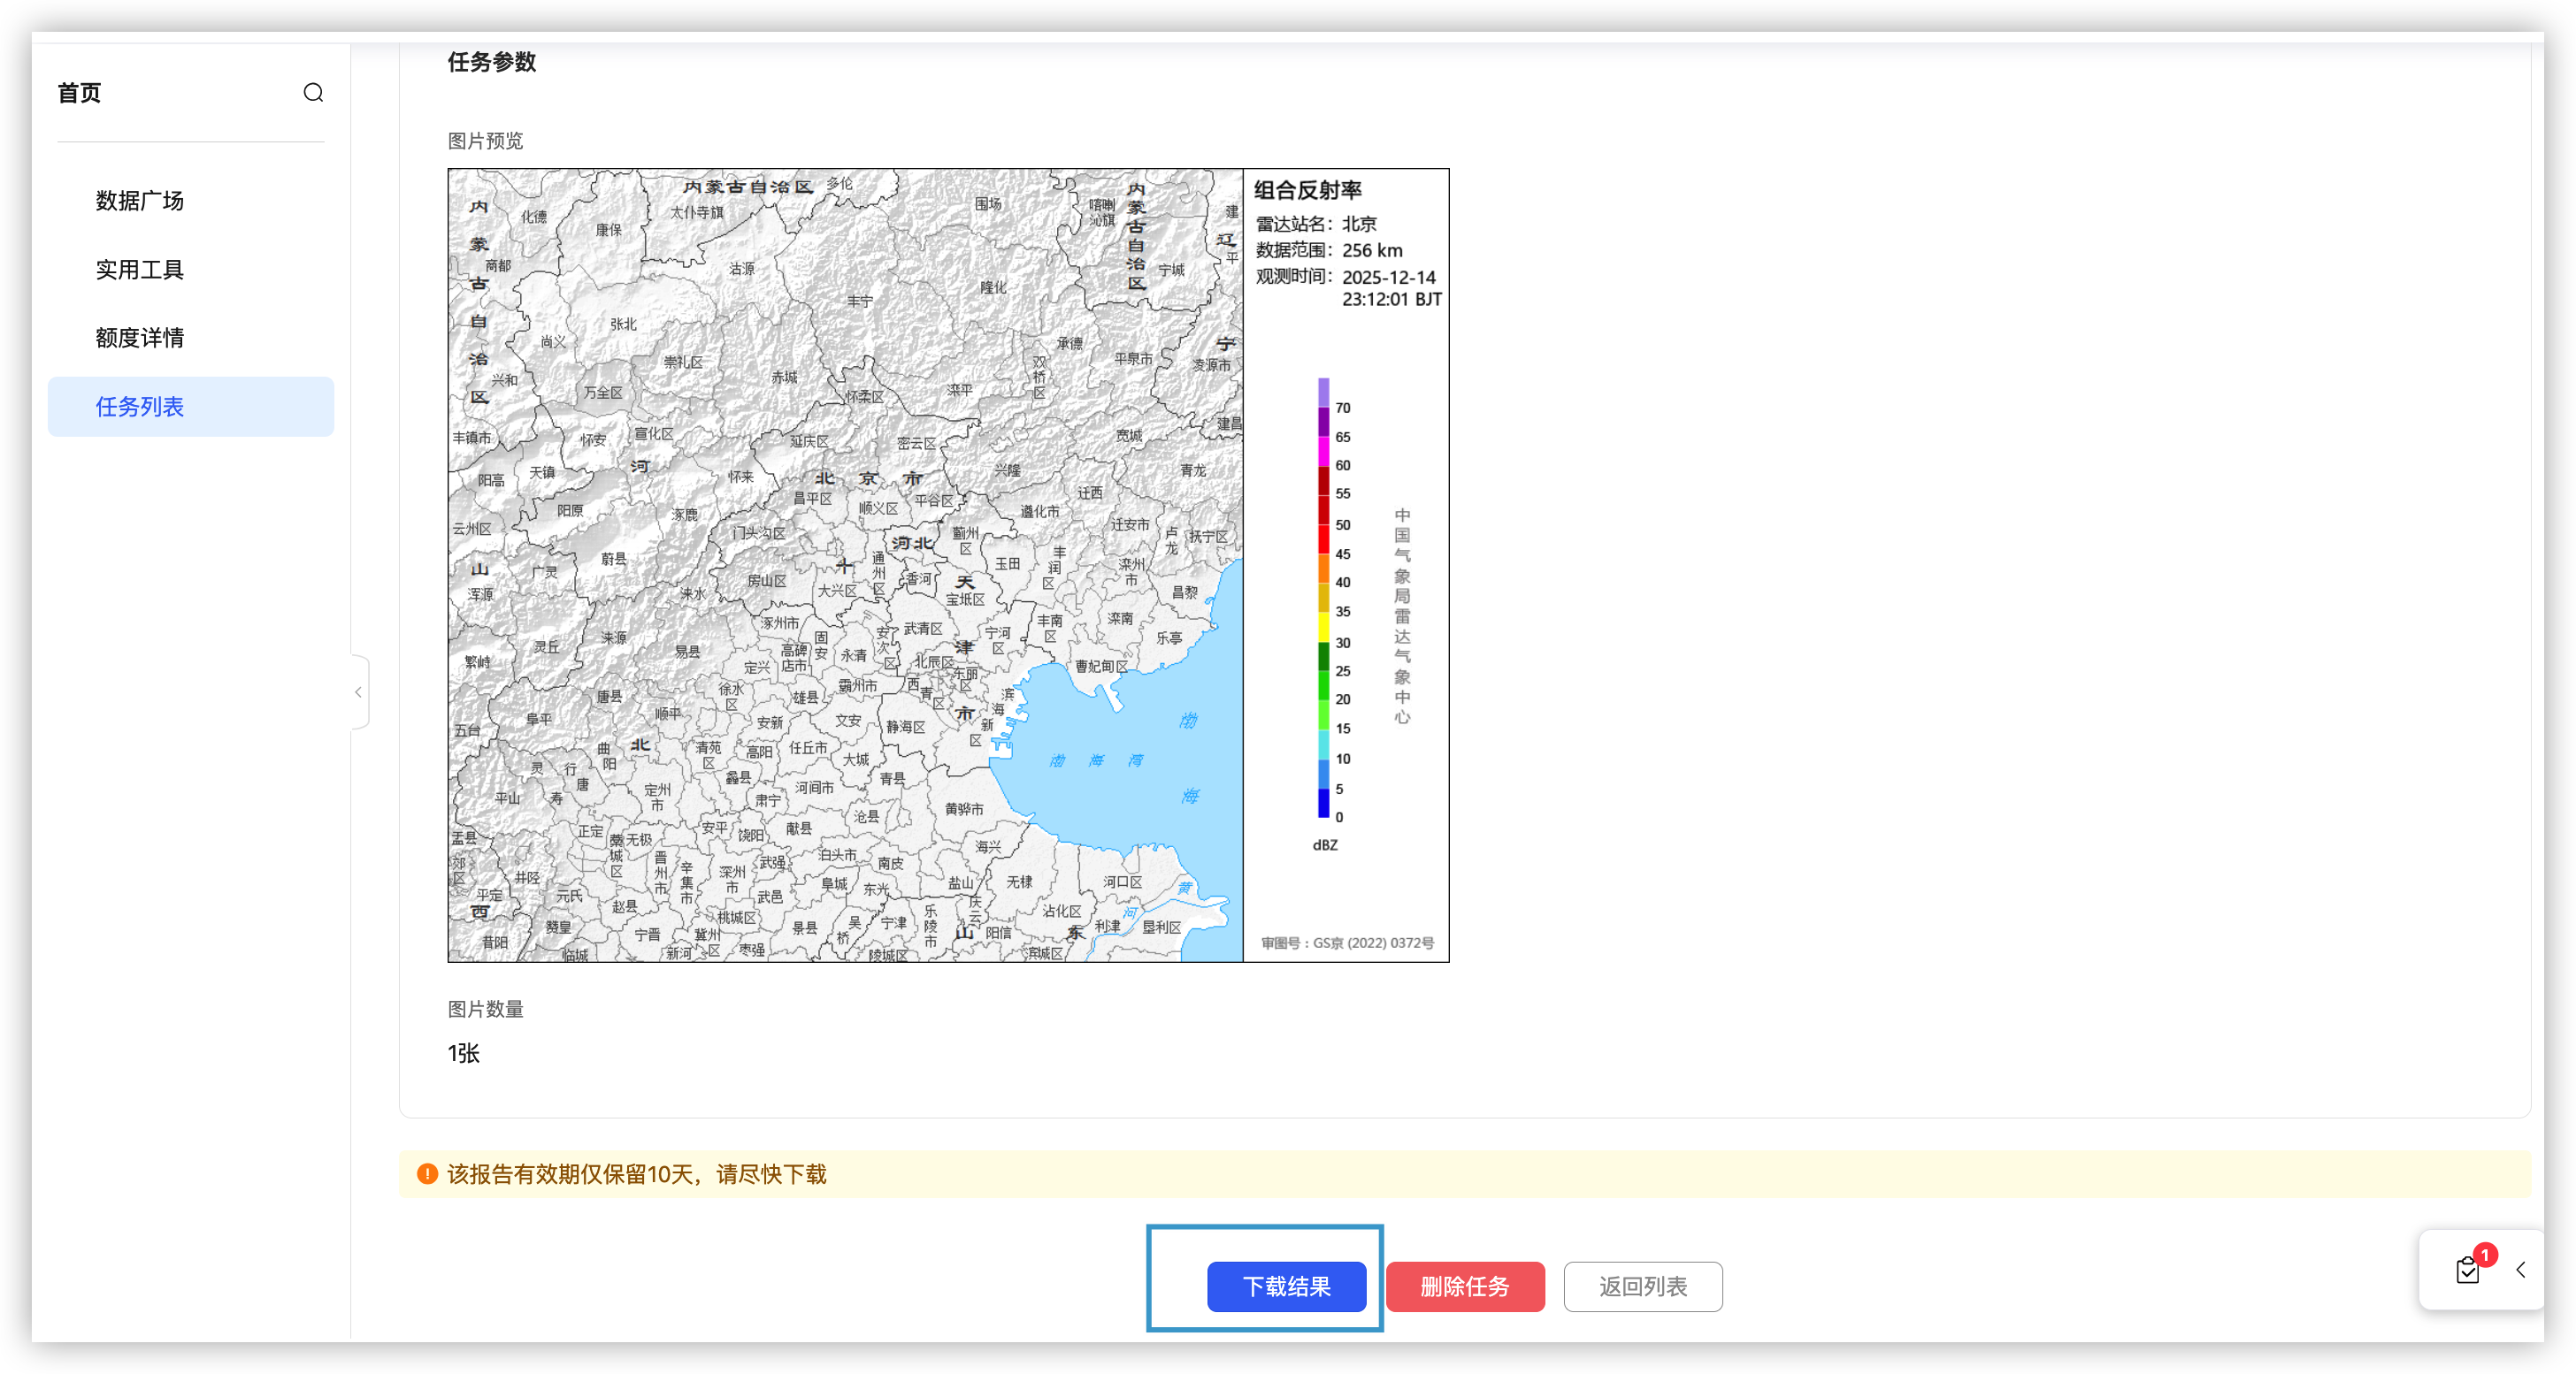Open 实用工具 menu item
The width and height of the screenshot is (2576, 1374).
(140, 270)
